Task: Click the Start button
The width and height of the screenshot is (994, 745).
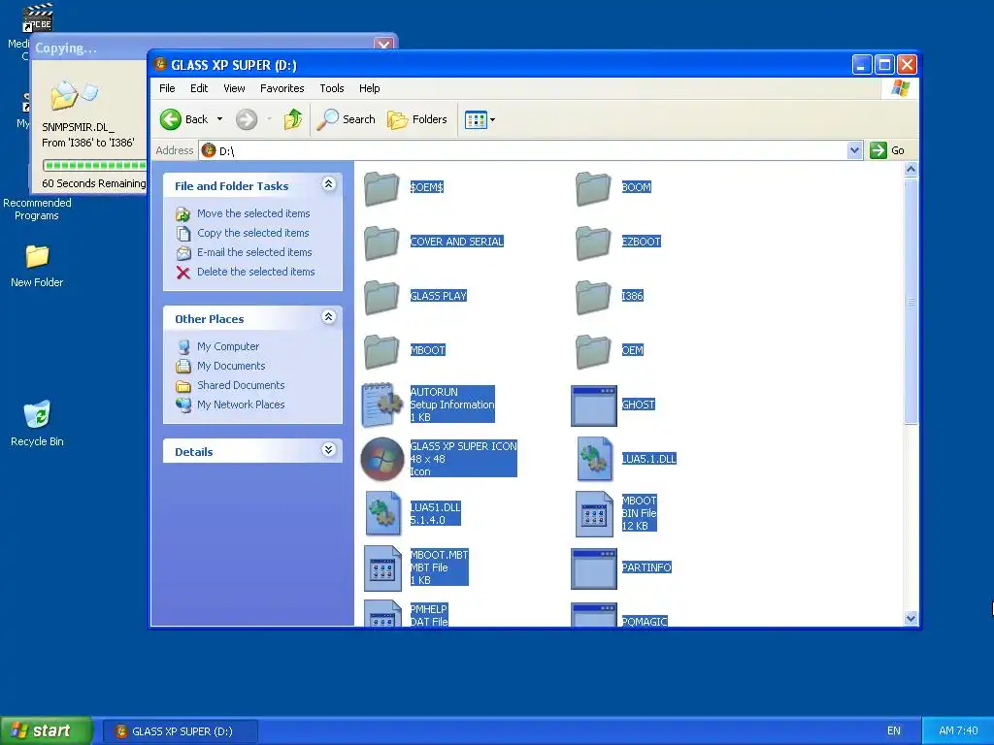Action: [47, 730]
